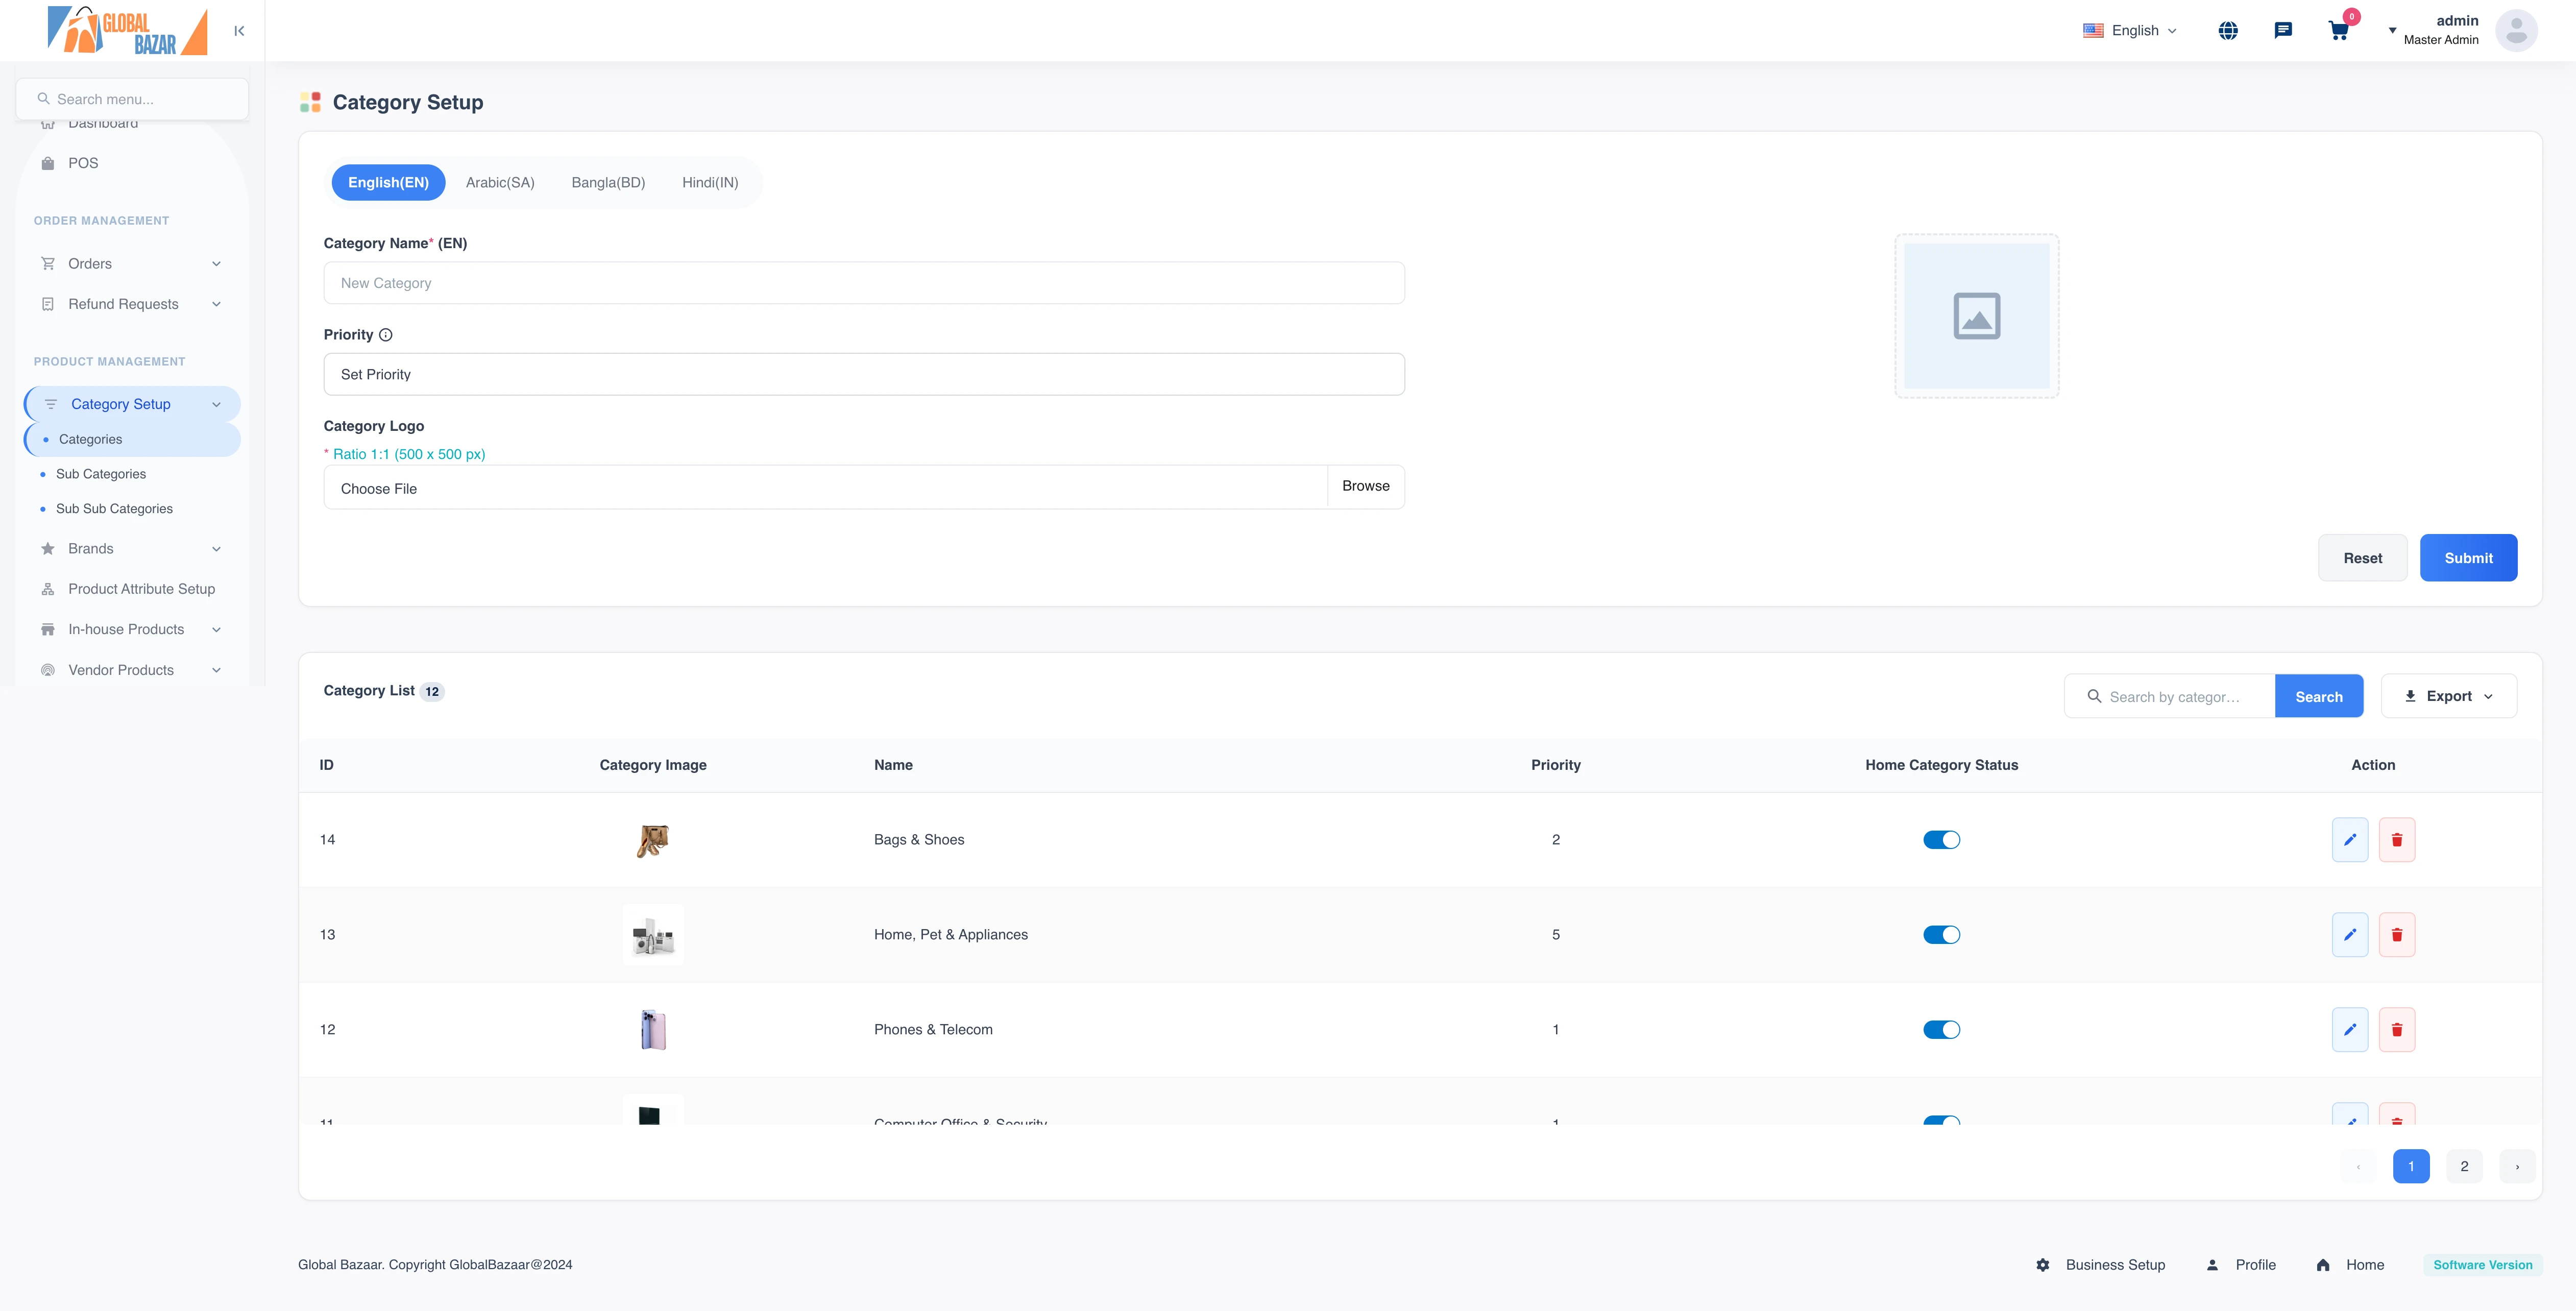Switch to the Arabic(SA) tab
The image size is (2576, 1311).
(x=500, y=182)
